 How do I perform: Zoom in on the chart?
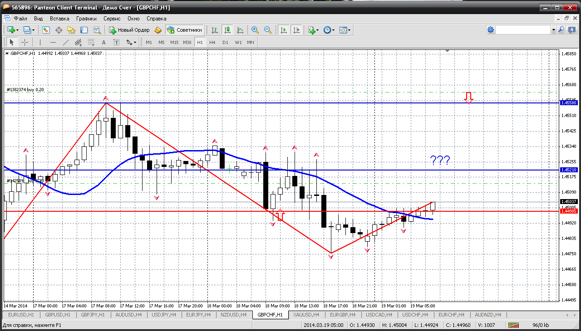click(255, 30)
